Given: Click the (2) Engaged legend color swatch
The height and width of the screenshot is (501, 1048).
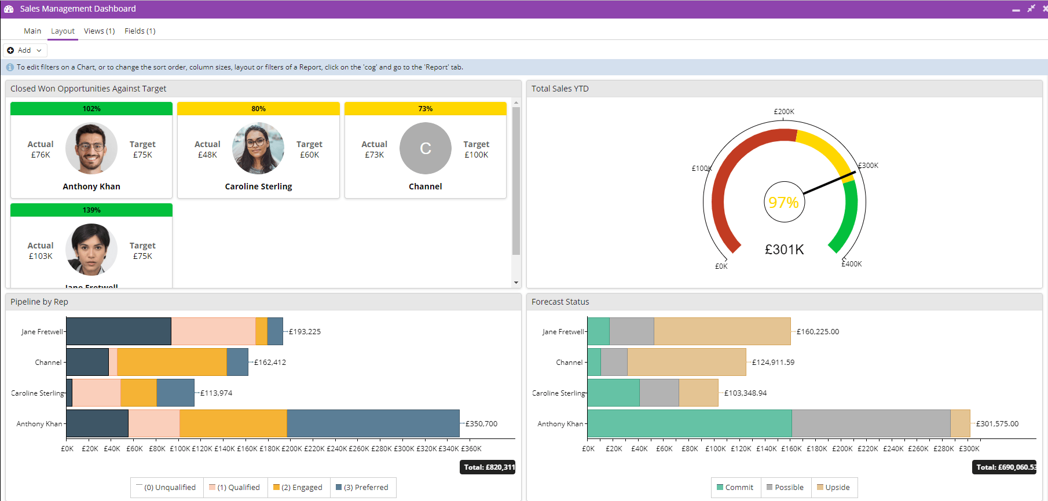Looking at the screenshot, I should pyautogui.click(x=276, y=487).
